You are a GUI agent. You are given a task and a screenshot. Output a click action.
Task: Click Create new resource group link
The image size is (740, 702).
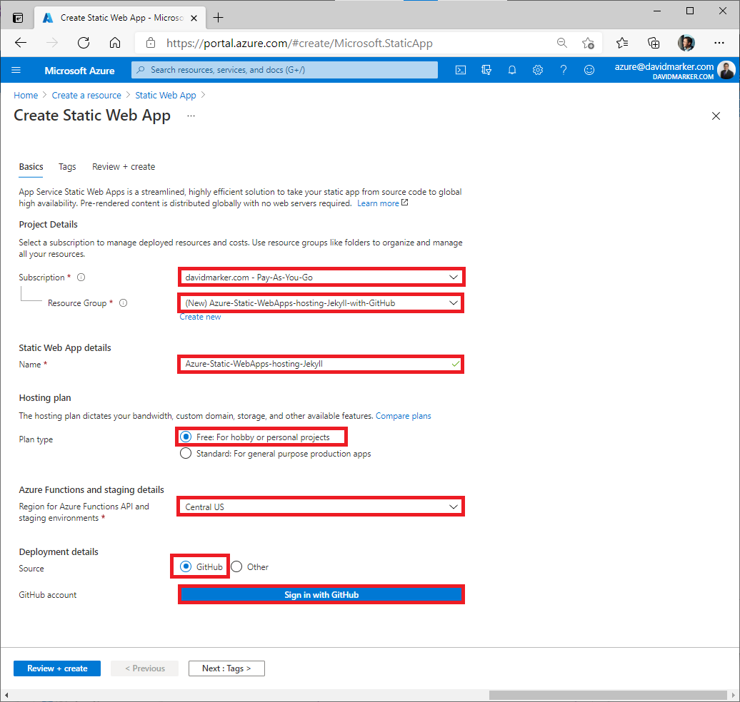tap(200, 317)
